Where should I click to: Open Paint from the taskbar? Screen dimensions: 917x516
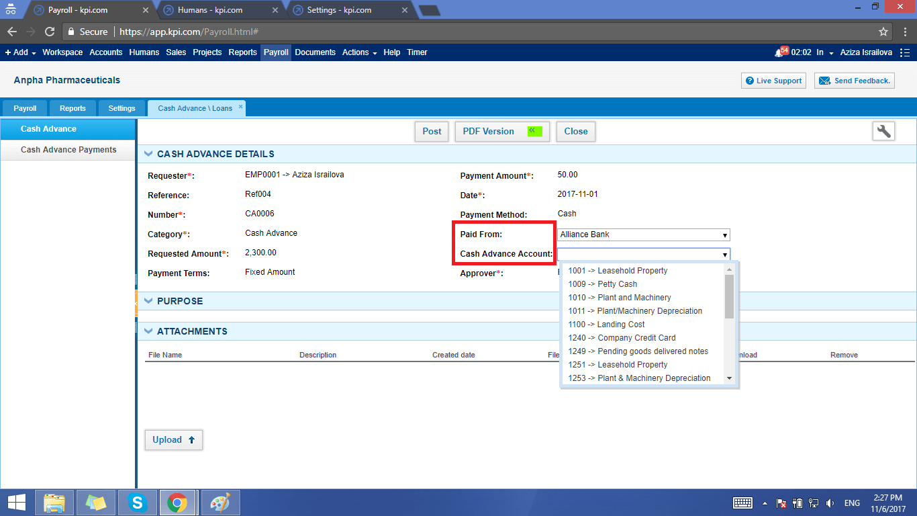pyautogui.click(x=220, y=503)
